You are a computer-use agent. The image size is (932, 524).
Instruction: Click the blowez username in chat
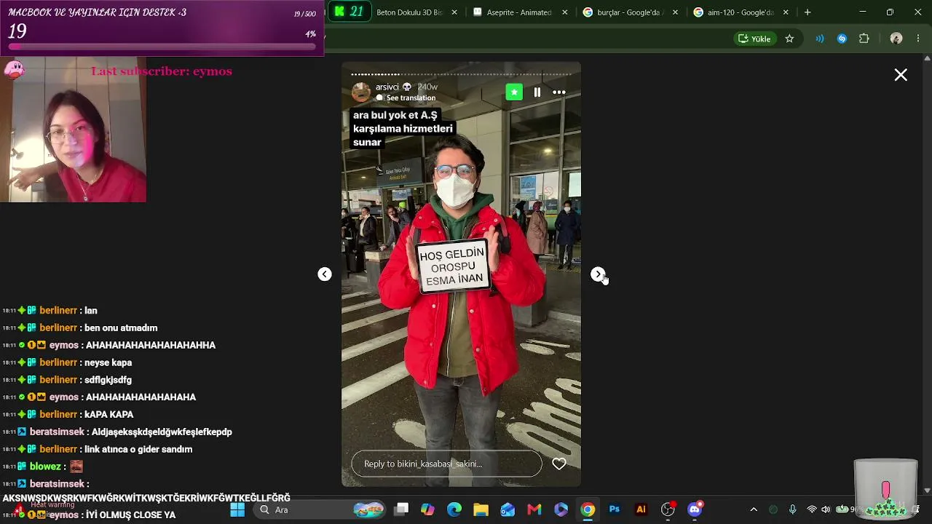(x=45, y=467)
